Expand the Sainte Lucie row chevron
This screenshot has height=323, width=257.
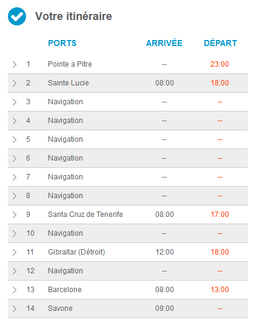(14, 83)
